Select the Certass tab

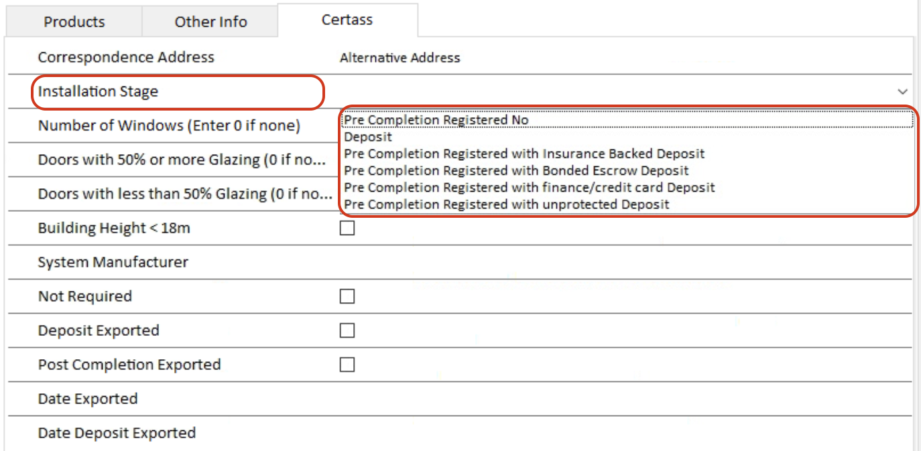(347, 19)
